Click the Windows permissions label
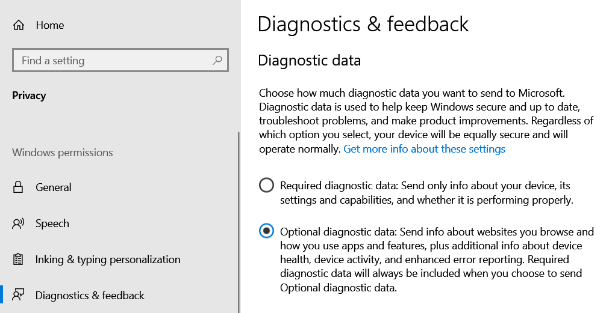 63,153
